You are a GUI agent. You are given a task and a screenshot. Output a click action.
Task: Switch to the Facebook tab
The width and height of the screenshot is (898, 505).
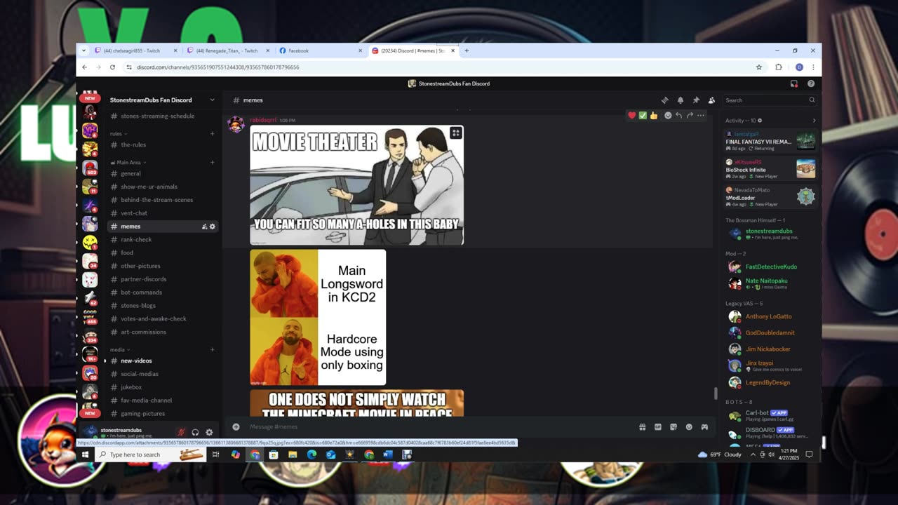point(321,50)
